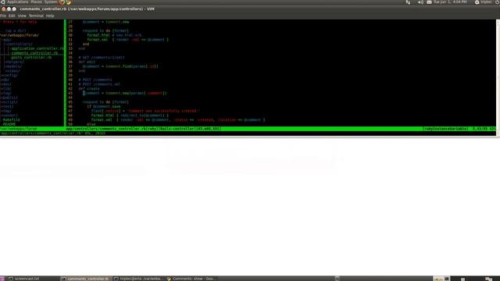
Task: Collapse the app/ folder in tree
Action: click(7, 40)
